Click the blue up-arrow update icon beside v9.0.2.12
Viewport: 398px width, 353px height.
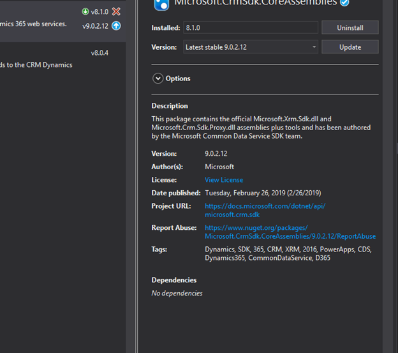coord(116,26)
